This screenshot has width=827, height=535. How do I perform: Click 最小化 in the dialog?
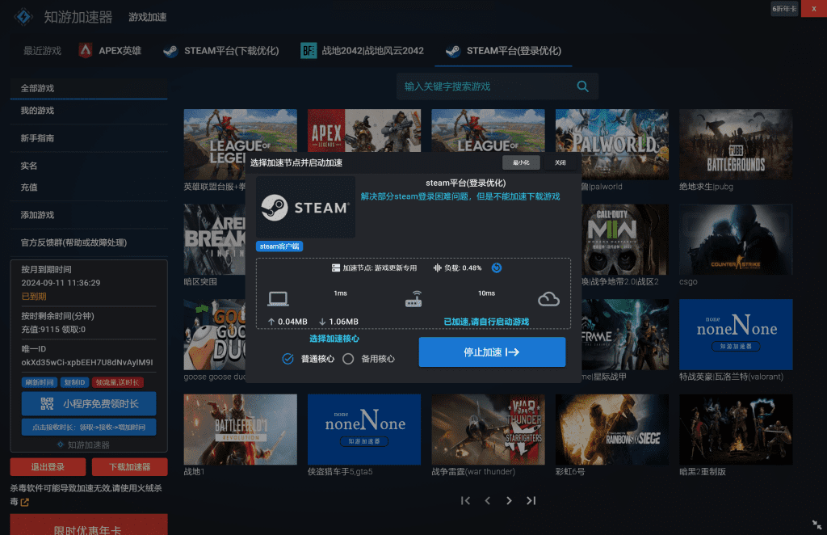tap(521, 162)
